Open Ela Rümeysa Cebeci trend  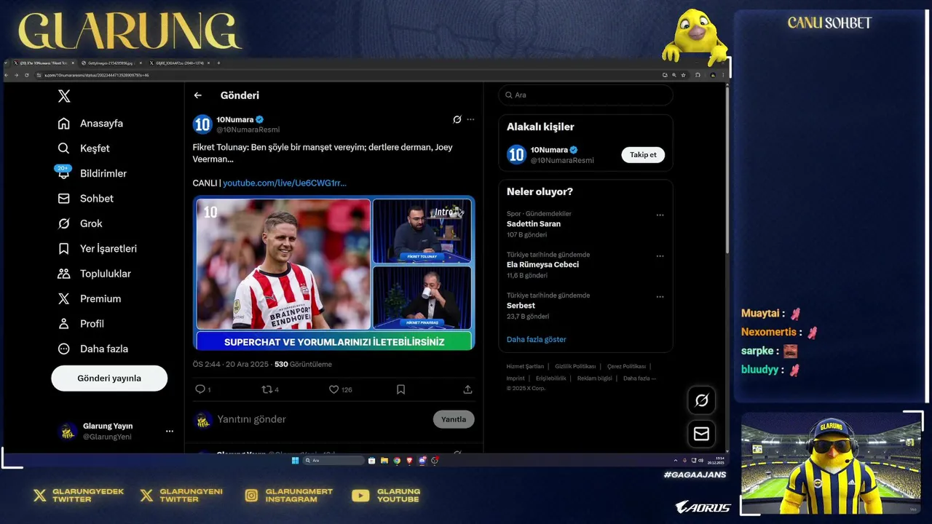[x=542, y=265]
